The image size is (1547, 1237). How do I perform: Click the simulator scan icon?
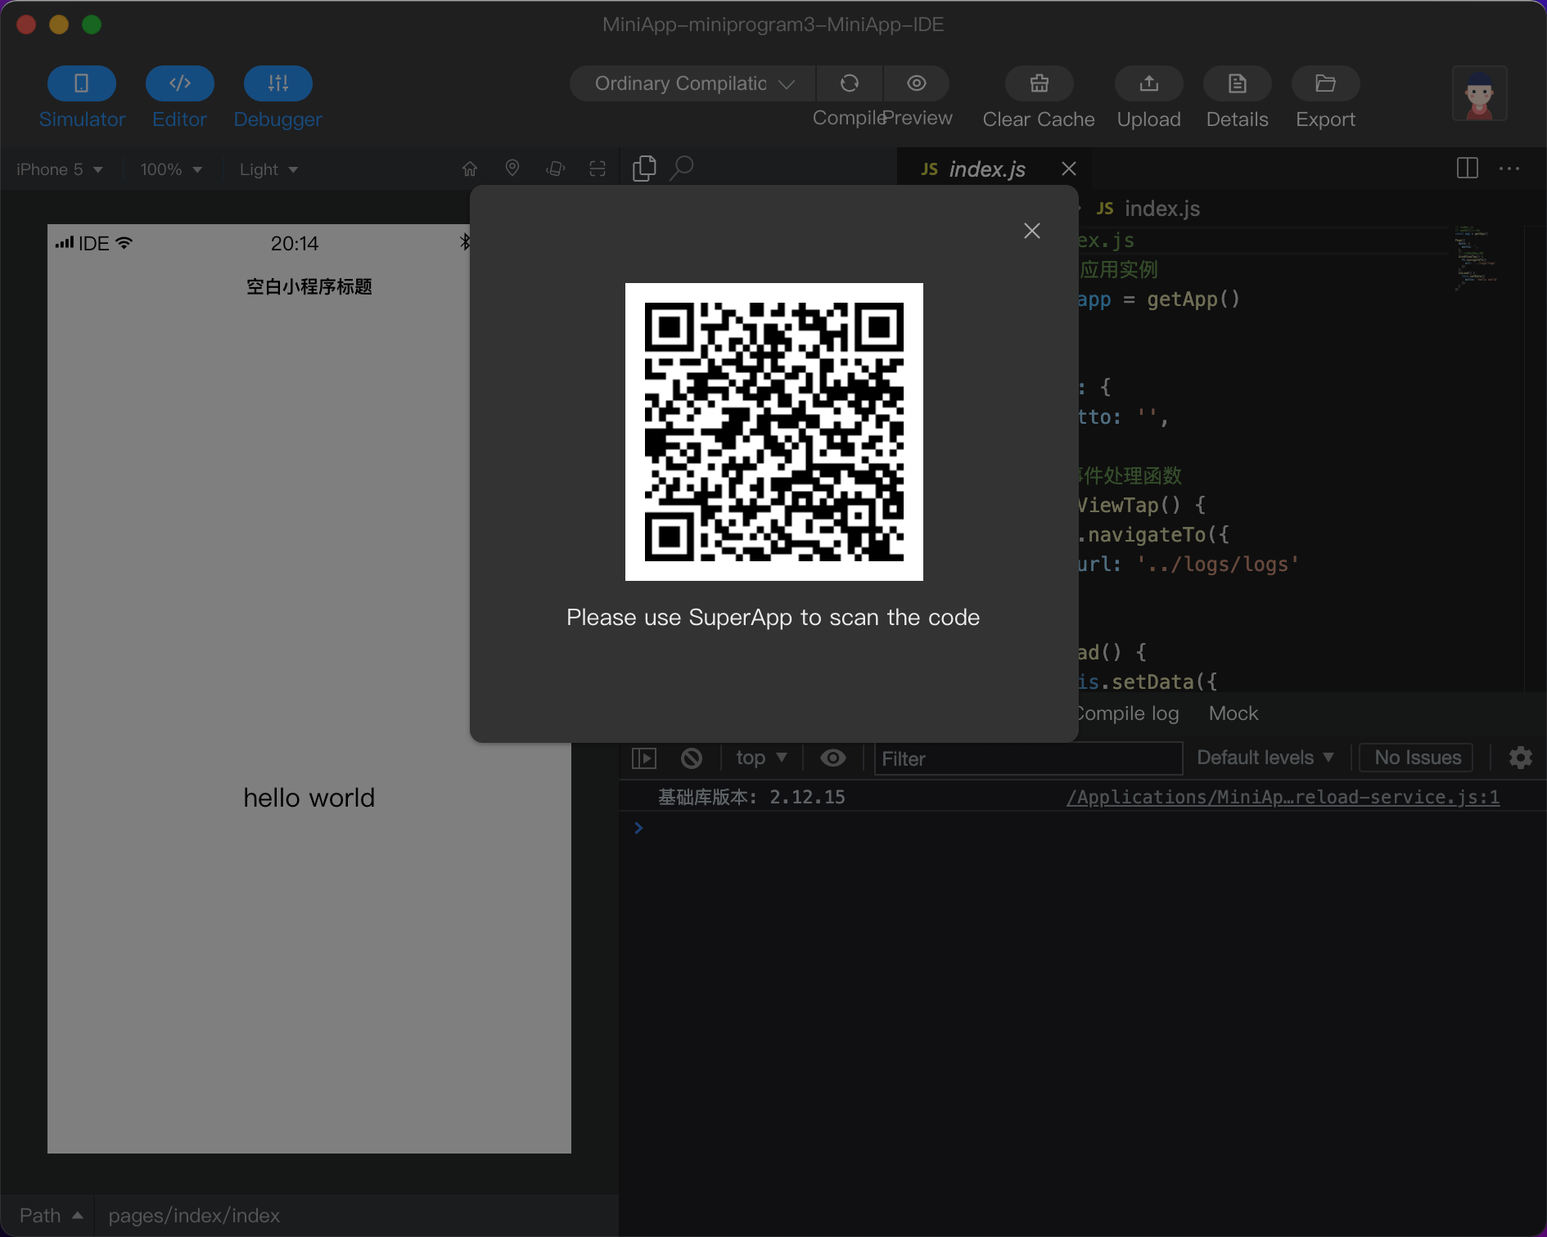click(598, 169)
